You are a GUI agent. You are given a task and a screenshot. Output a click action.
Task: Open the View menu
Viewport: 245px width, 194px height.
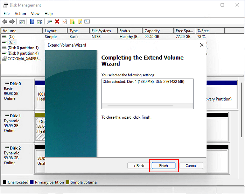point(35,14)
